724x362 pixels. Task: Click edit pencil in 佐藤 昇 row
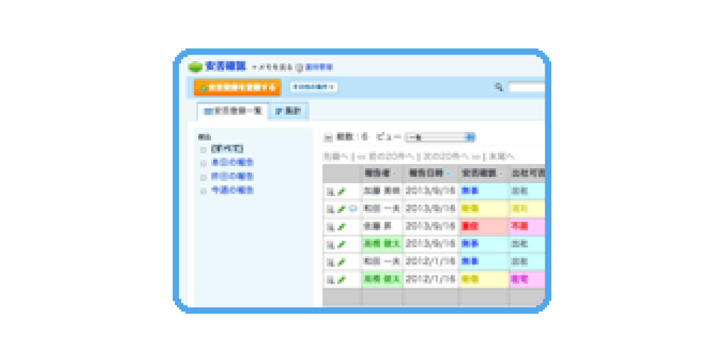click(x=341, y=227)
